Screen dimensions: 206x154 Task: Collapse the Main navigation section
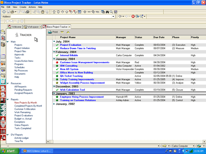click(8, 42)
